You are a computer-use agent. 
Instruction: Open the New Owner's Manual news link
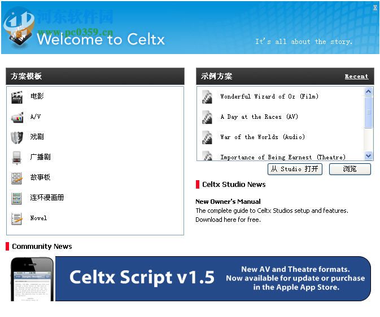click(x=228, y=202)
